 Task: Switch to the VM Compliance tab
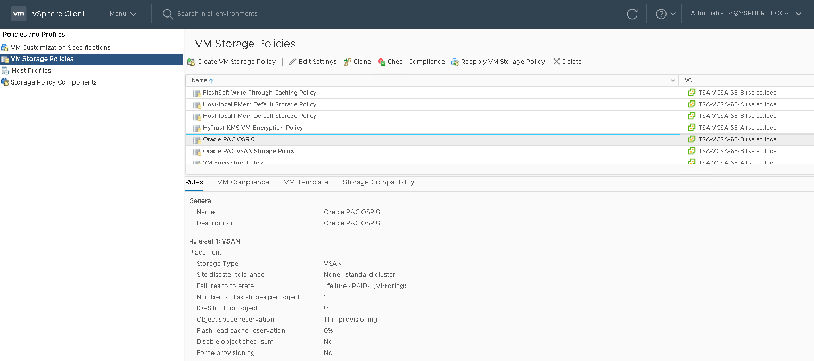[243, 182]
